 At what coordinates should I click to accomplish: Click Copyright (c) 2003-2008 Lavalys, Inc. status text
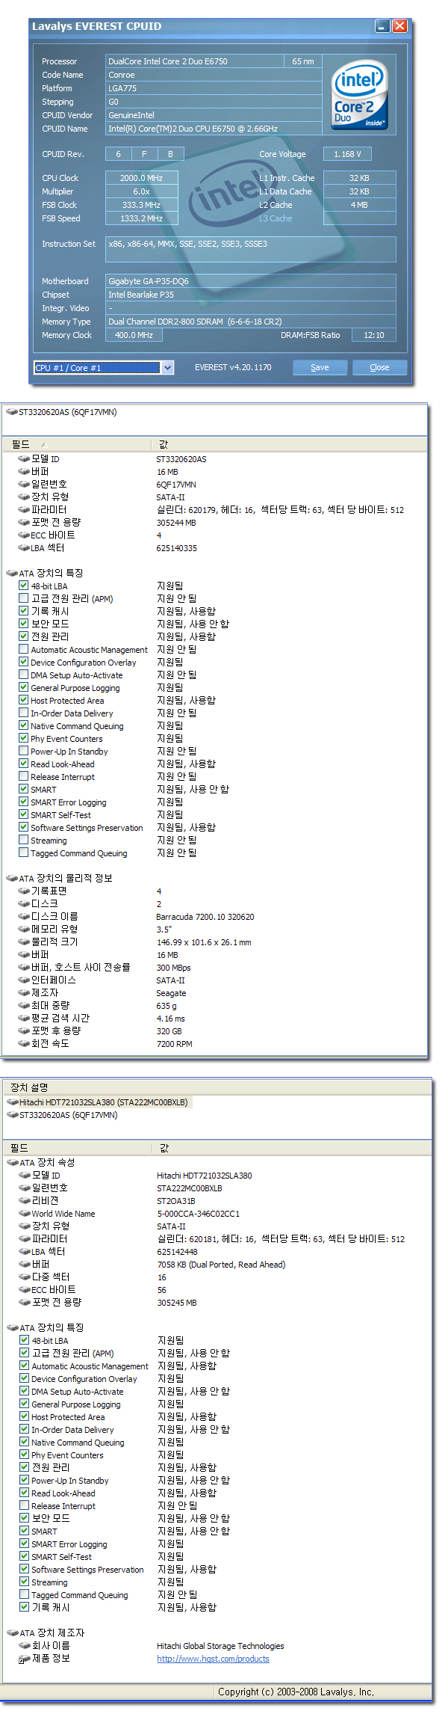(296, 1692)
